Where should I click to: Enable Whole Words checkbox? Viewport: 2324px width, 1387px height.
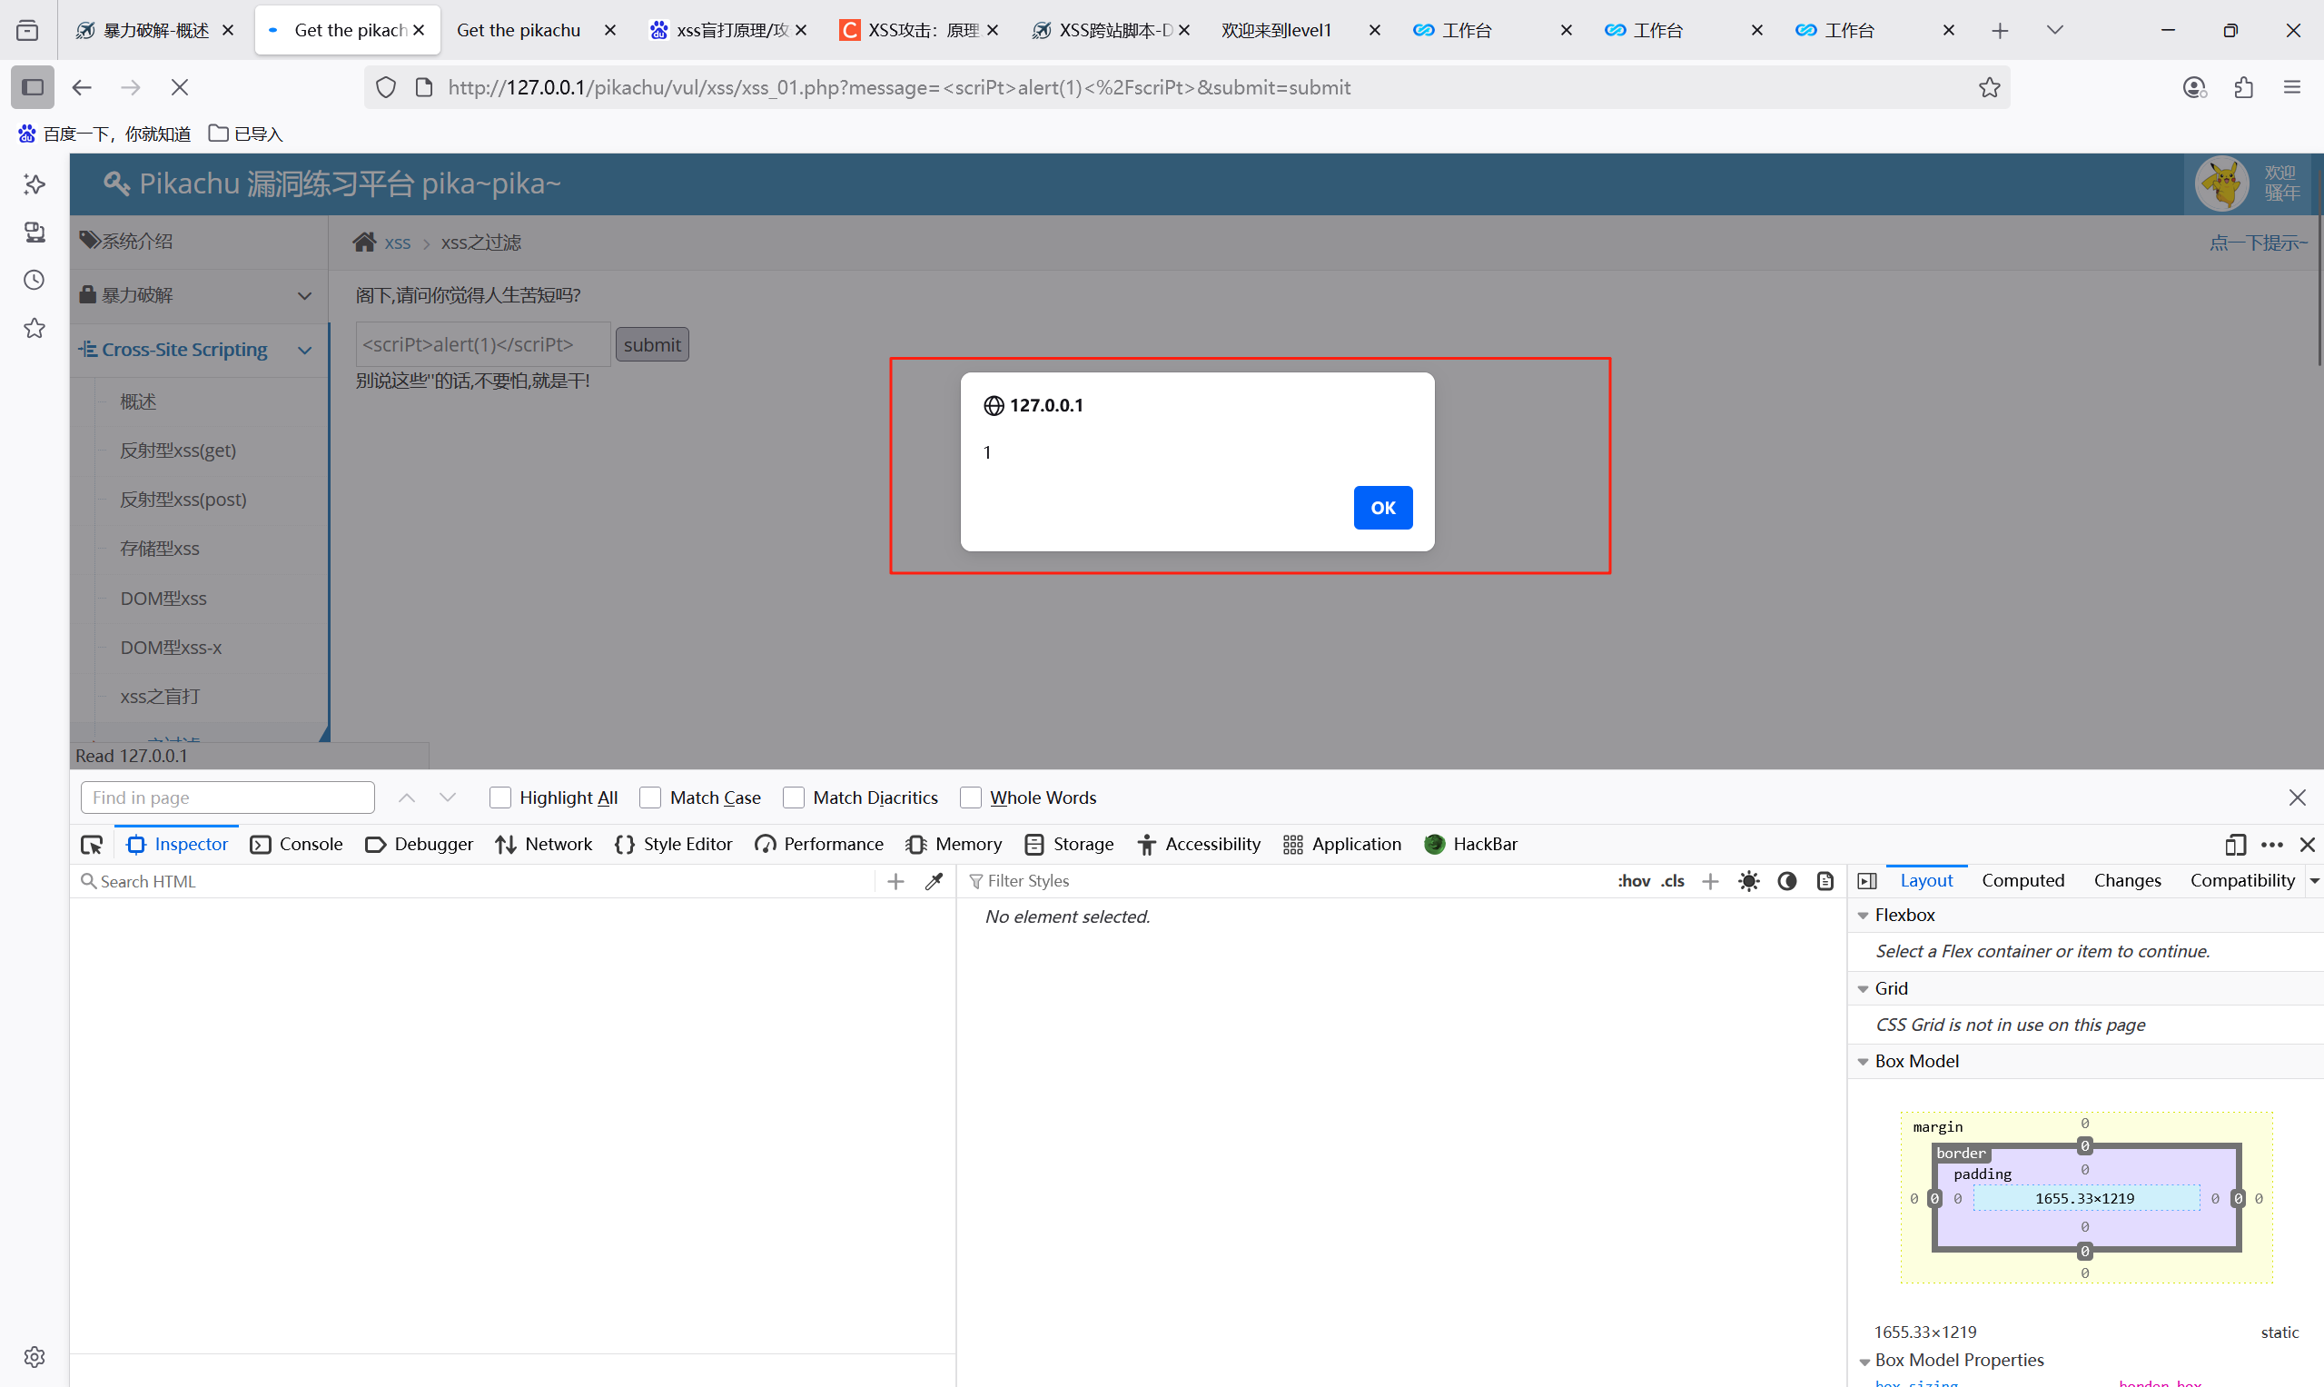click(971, 798)
